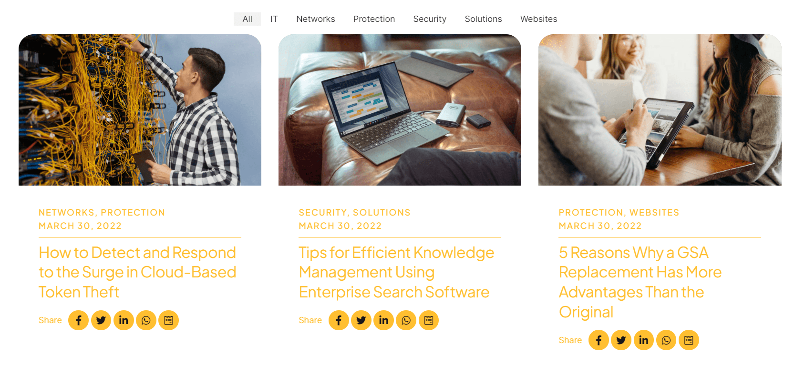795x365 pixels.
Task: Share the Token Theft article on Facebook
Action: [78, 320]
